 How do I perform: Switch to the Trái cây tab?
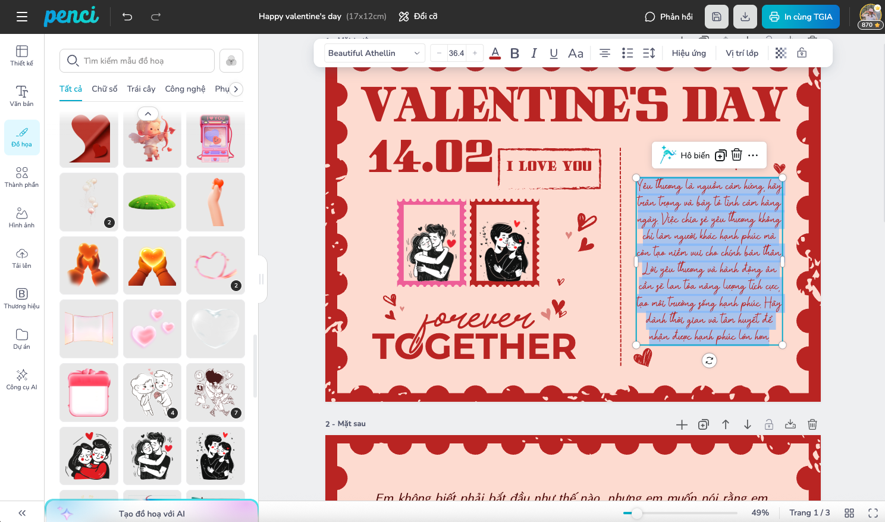(x=141, y=89)
